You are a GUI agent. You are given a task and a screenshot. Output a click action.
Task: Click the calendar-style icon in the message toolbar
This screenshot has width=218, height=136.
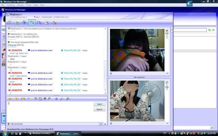(x=40, y=99)
